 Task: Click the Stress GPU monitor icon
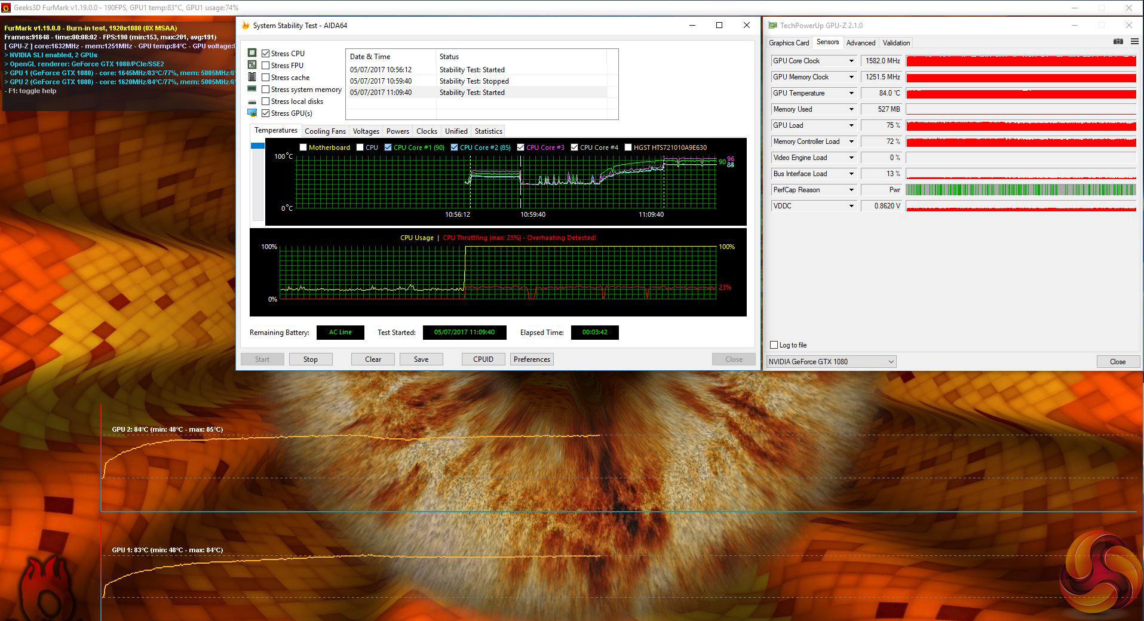(252, 113)
